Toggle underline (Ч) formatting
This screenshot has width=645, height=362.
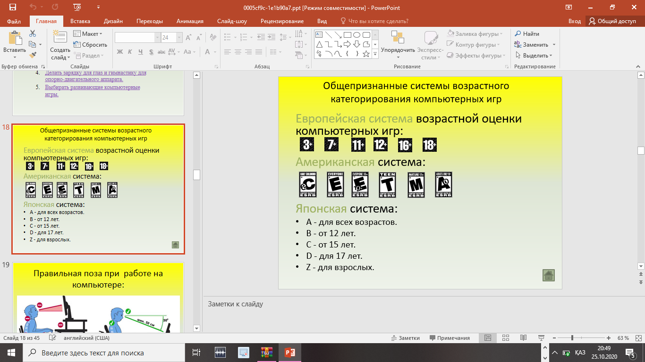[x=140, y=52]
